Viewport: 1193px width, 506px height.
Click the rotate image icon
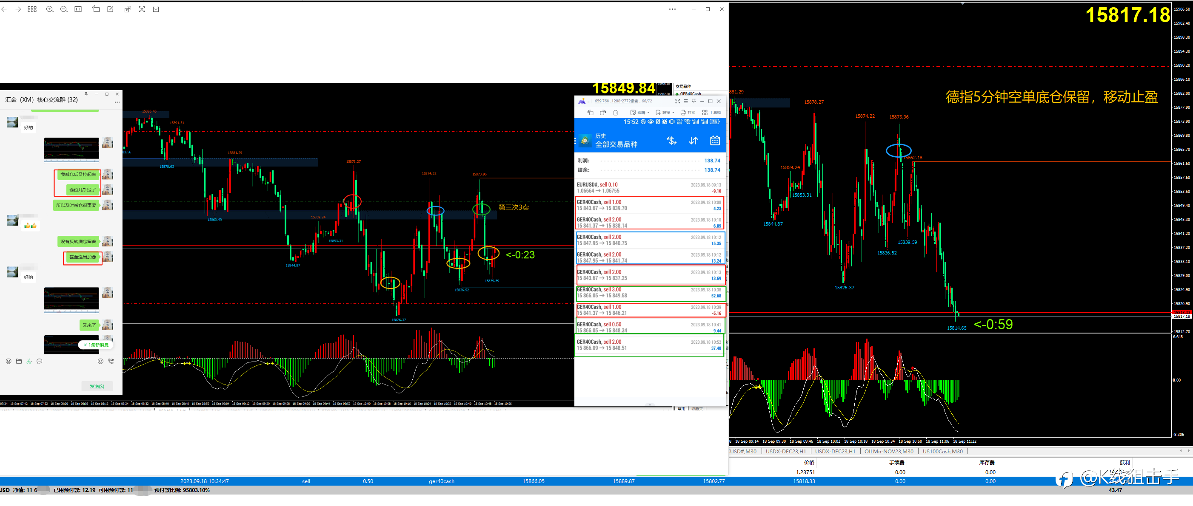(x=96, y=9)
